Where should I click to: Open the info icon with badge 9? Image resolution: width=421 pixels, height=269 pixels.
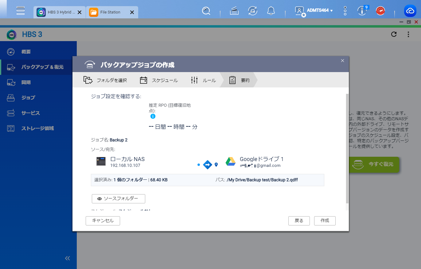click(362, 11)
